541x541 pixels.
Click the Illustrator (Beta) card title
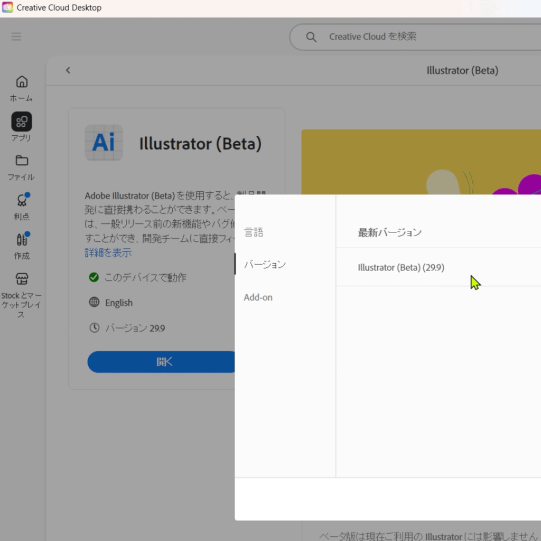(200, 144)
